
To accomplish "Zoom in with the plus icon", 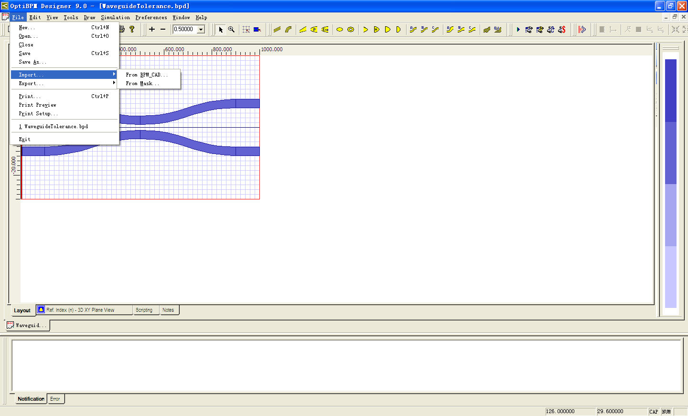I will 152,29.
